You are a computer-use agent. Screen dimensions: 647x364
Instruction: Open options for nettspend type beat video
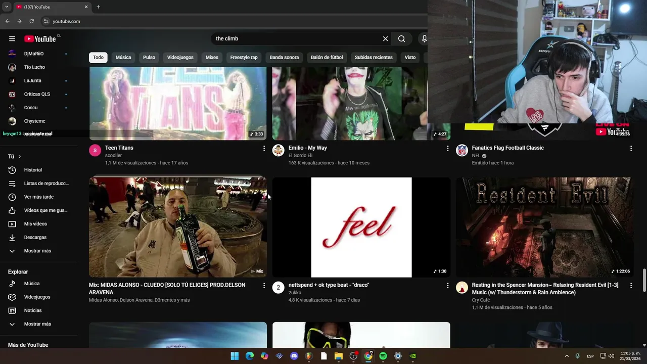(447, 286)
